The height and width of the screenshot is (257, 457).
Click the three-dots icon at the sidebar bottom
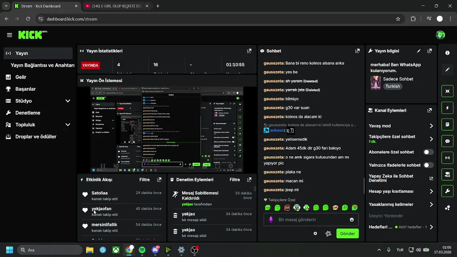click(447, 208)
